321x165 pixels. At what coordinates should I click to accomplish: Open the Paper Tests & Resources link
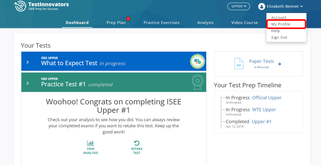tap(262, 64)
